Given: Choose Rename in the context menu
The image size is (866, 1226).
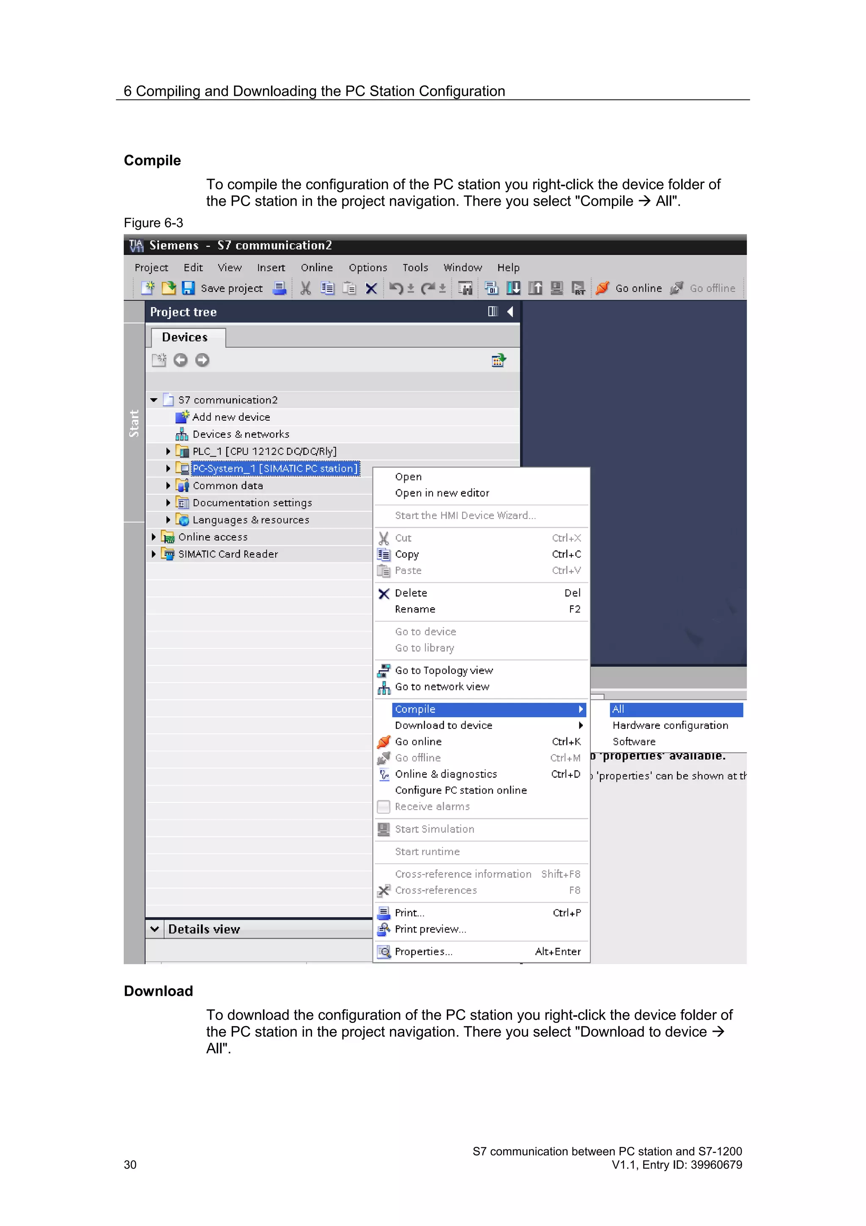Looking at the screenshot, I should coord(414,609).
